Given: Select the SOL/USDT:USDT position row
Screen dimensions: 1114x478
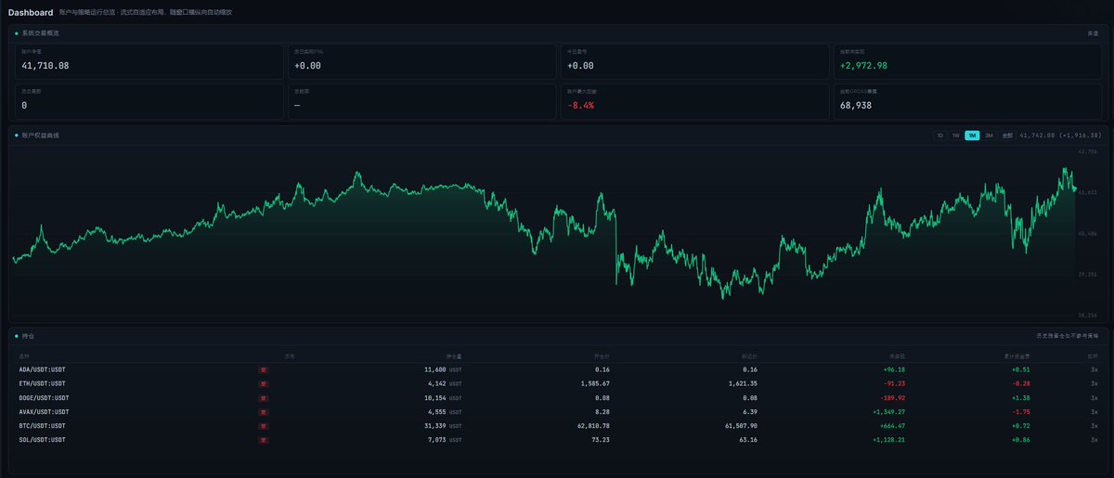Looking at the screenshot, I should (557, 439).
